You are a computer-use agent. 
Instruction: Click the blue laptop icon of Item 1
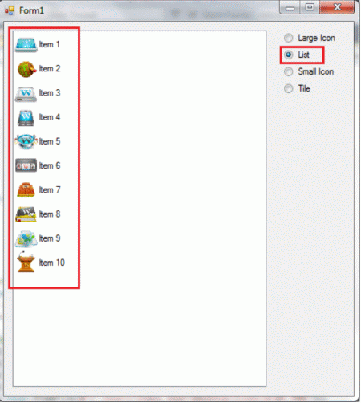tap(26, 45)
